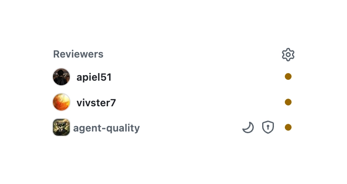Click agent-quality's pending review status dot
347x184 pixels.
click(288, 127)
